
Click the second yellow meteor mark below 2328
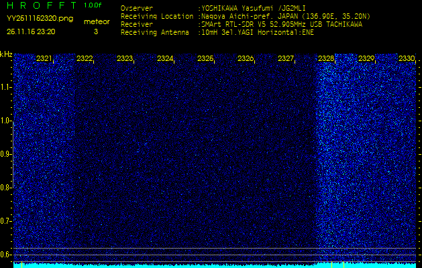[x=344, y=265]
